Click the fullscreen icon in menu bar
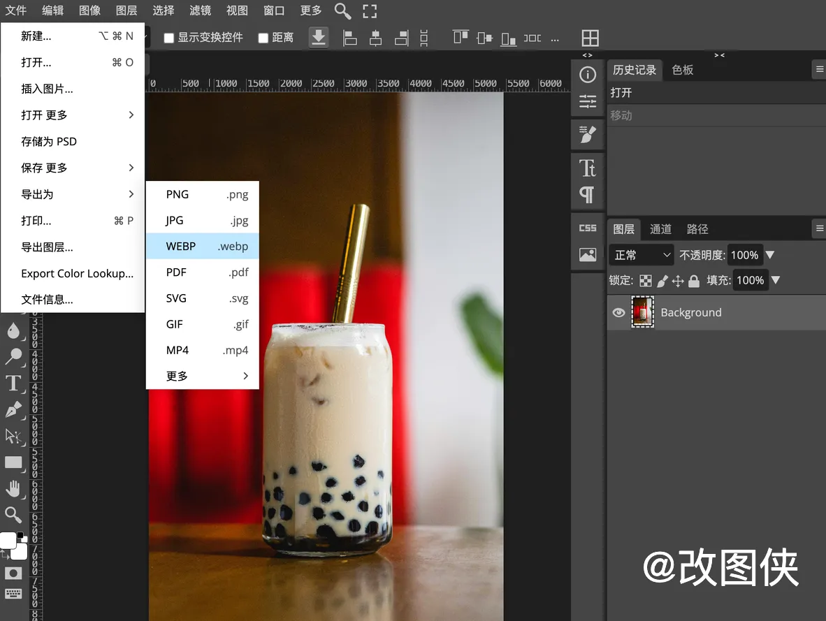The image size is (826, 621). (x=370, y=10)
